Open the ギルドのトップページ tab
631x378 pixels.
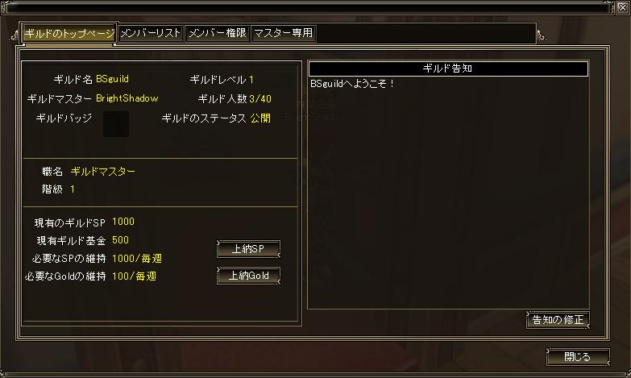point(69,33)
